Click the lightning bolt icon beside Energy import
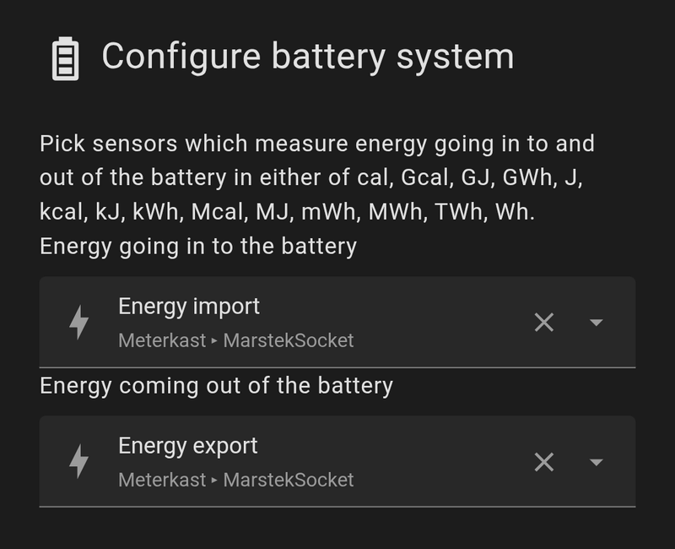Image resolution: width=675 pixels, height=549 pixels. click(x=78, y=322)
